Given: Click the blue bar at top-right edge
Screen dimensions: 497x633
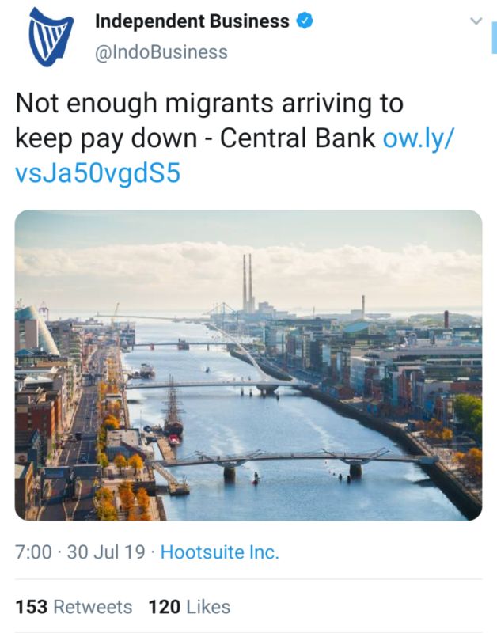Looking at the screenshot, I should 494,38.
